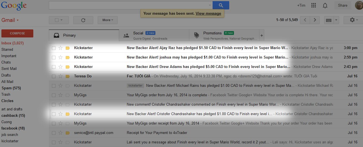
Task: Click the Refresh inbox icon
Action: 83,20
